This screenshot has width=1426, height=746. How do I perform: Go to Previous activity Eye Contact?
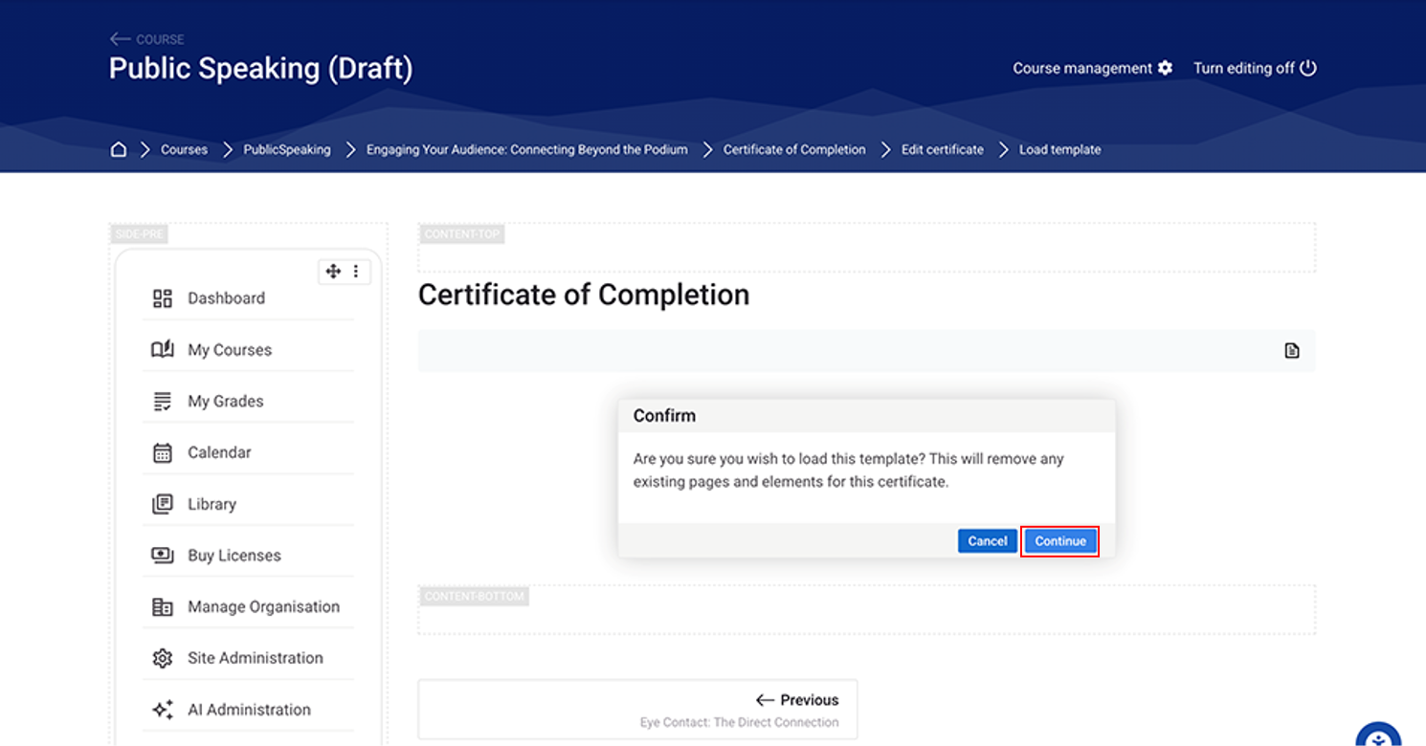[x=637, y=710]
